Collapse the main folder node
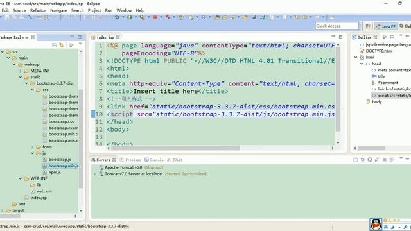Screen dimensions: 411x231 click(8, 58)
